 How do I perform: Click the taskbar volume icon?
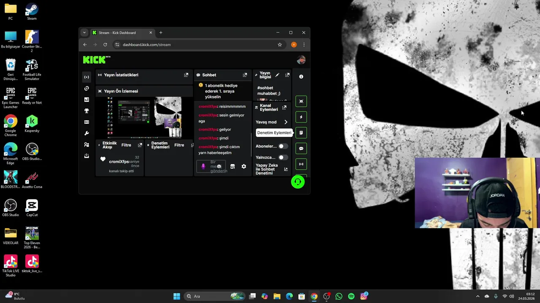(x=511, y=296)
